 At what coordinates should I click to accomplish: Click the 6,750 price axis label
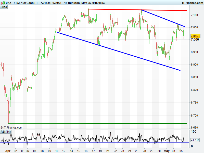[194, 103]
